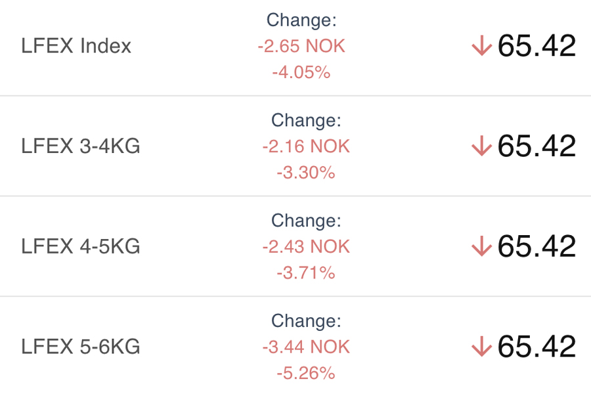Click the red down arrow beside LFEX 3-4KG price
Viewport: 591px width, 394px height.
pos(481,146)
